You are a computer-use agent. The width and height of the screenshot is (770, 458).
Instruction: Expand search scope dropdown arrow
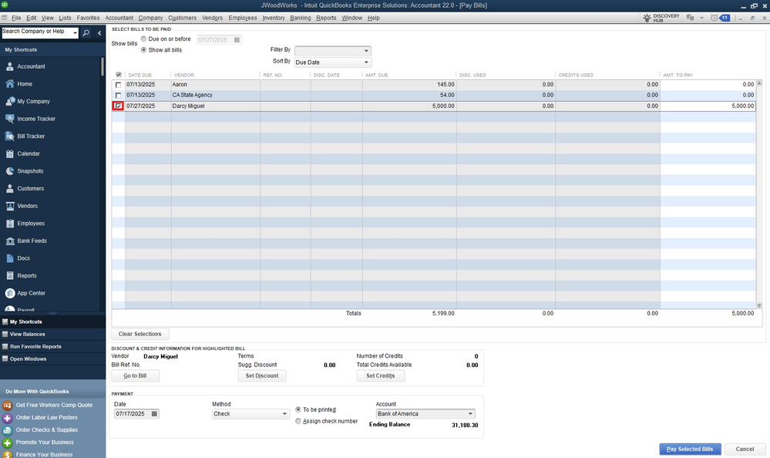75,33
